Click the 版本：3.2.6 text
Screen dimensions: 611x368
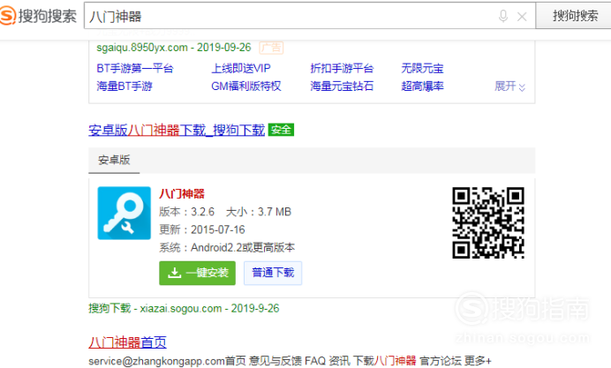[x=186, y=212]
